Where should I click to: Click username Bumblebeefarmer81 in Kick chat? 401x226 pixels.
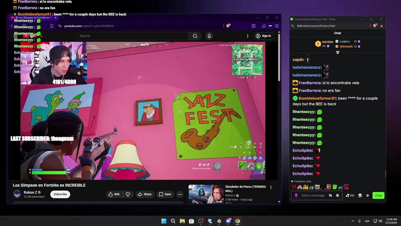tap(317, 98)
